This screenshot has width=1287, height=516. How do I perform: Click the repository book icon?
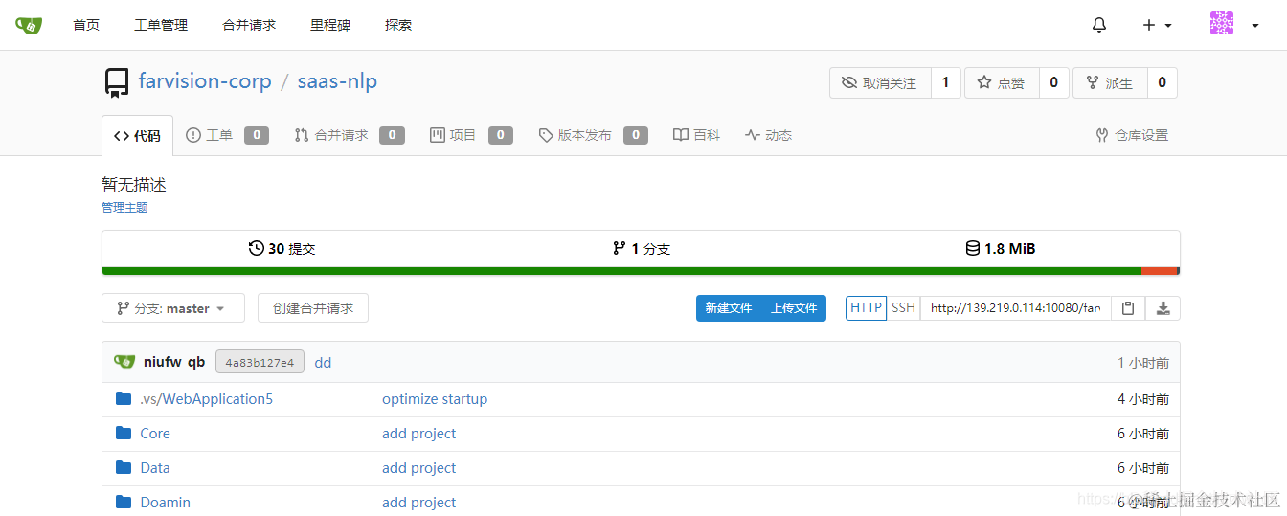pyautogui.click(x=116, y=83)
